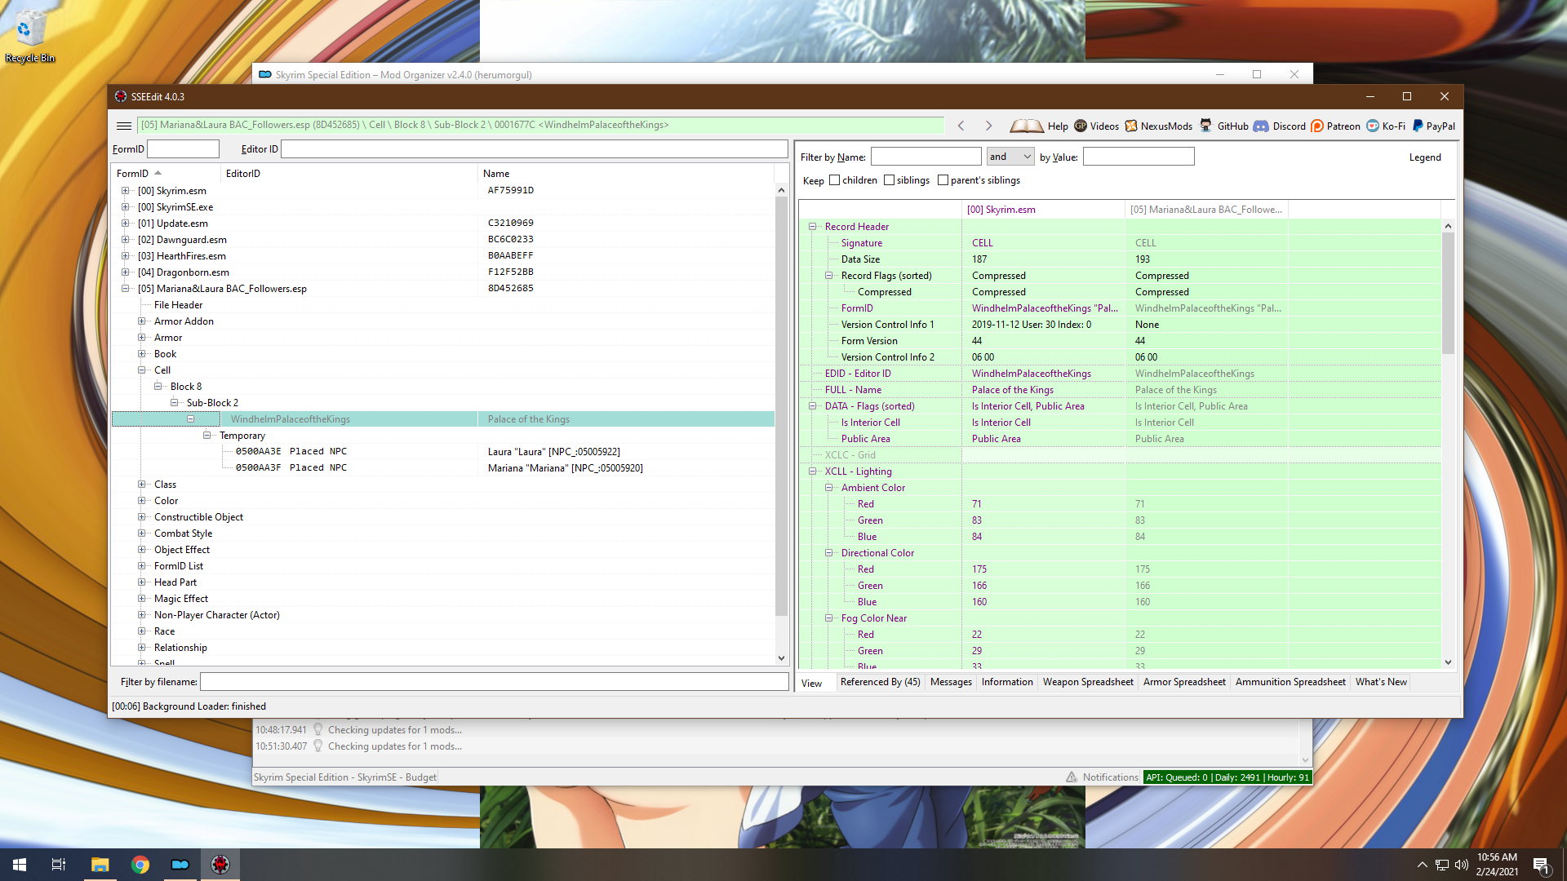Expand the [00] Skyrim.esm node
The image size is (1567, 881).
125,191
